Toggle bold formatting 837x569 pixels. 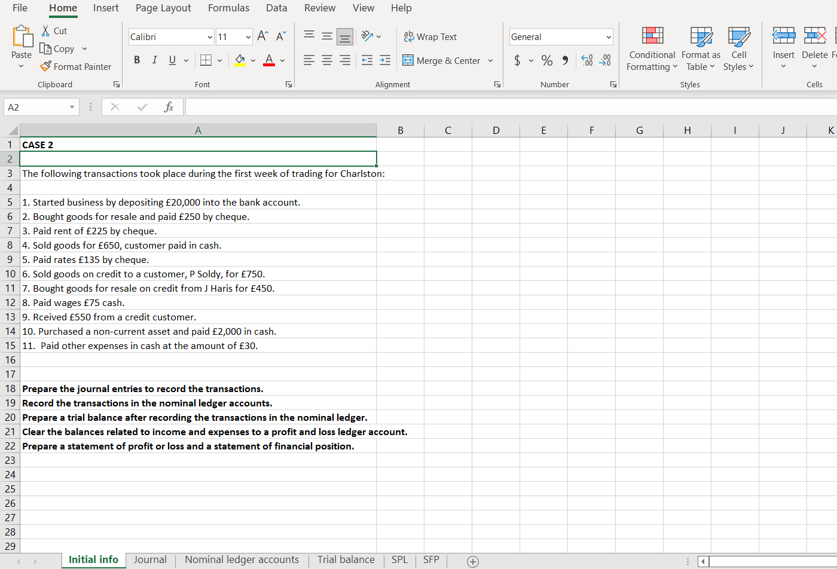click(x=137, y=60)
